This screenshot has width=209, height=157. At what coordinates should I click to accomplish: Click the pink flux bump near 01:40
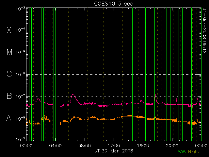click(39, 98)
